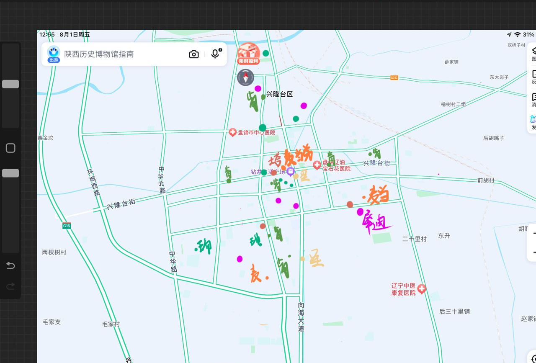Tap the 薛家铺 label

click(x=451, y=62)
